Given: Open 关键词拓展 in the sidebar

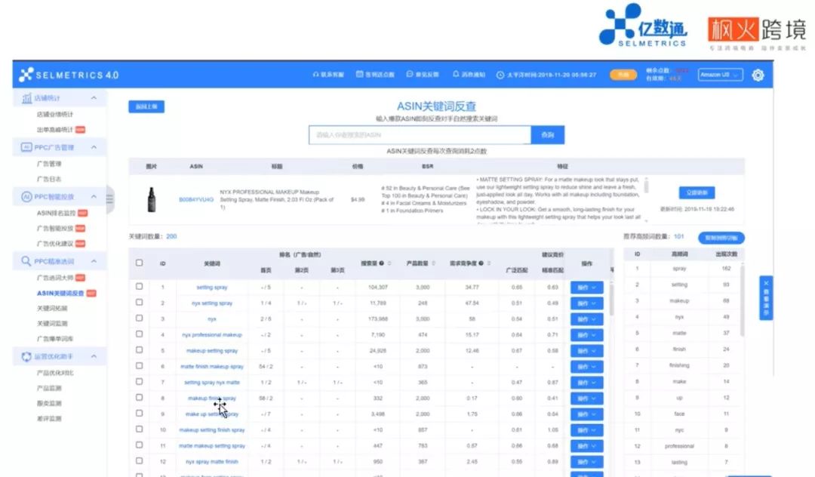Looking at the screenshot, I should [52, 308].
